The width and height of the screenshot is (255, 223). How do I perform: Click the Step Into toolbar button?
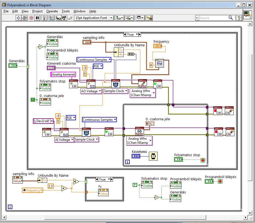click(58, 18)
